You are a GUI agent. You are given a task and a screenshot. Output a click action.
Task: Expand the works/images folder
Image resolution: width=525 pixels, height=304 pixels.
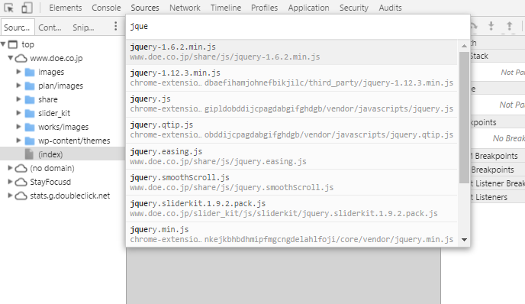pos(19,127)
